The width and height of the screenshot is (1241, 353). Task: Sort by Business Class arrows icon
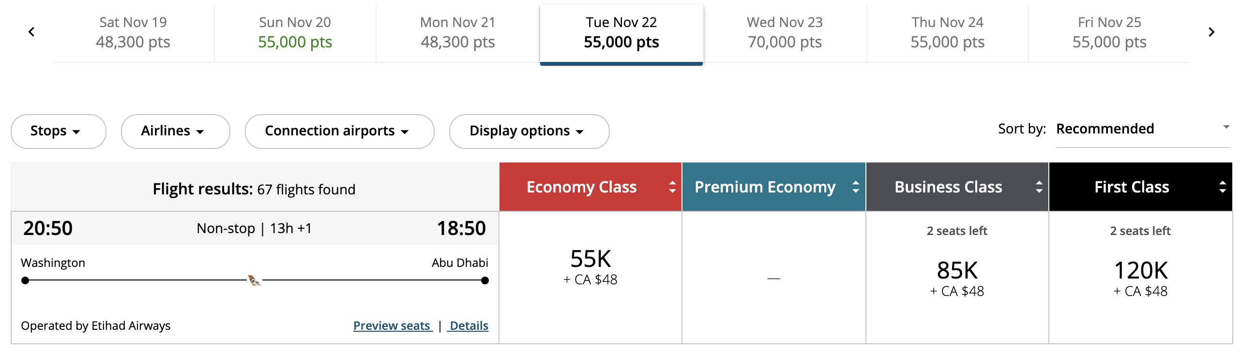(x=1039, y=187)
